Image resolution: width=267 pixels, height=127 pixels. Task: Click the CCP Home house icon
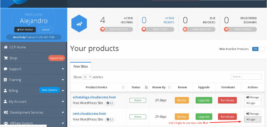pyautogui.click(x=6, y=47)
